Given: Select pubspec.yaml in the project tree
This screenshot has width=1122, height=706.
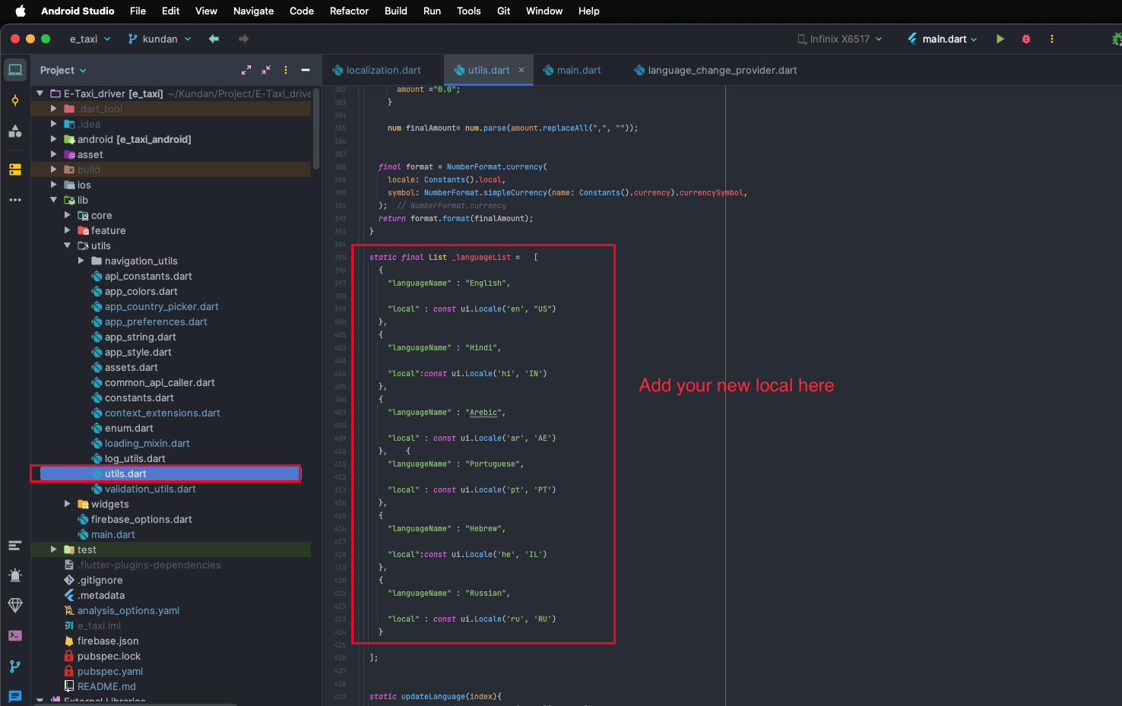Looking at the screenshot, I should 110,671.
